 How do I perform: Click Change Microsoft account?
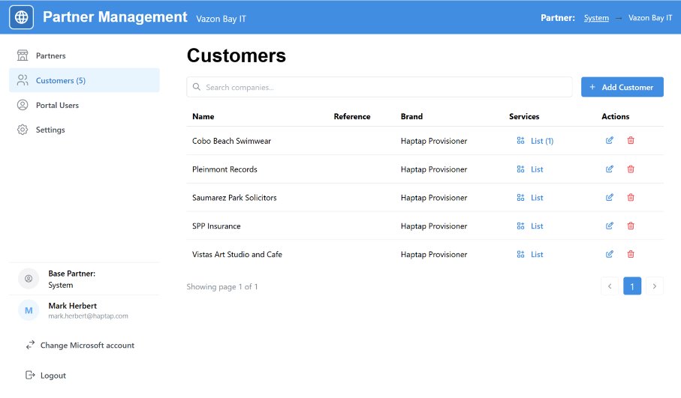click(86, 346)
